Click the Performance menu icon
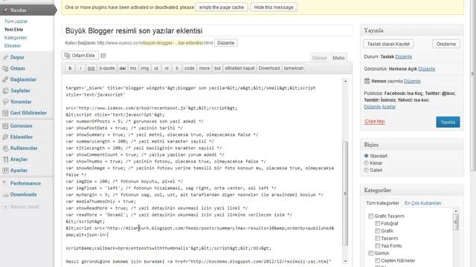The width and height of the screenshot is (476, 267). tap(5, 183)
